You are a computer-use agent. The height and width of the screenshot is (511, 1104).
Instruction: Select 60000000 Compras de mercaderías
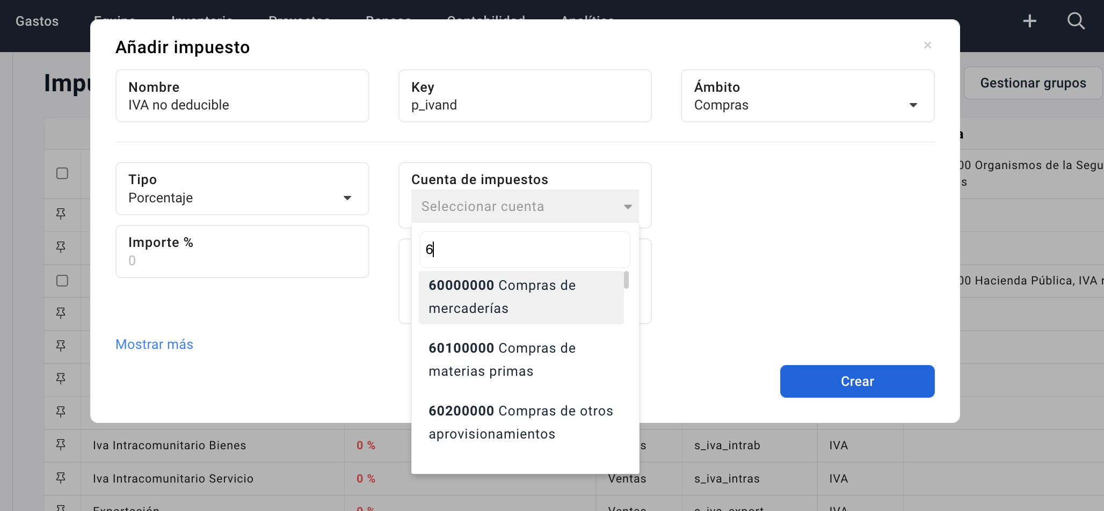click(521, 297)
